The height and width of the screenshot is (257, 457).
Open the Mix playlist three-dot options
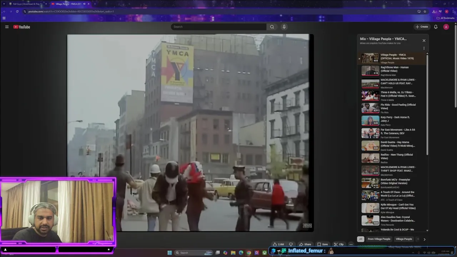click(424, 48)
